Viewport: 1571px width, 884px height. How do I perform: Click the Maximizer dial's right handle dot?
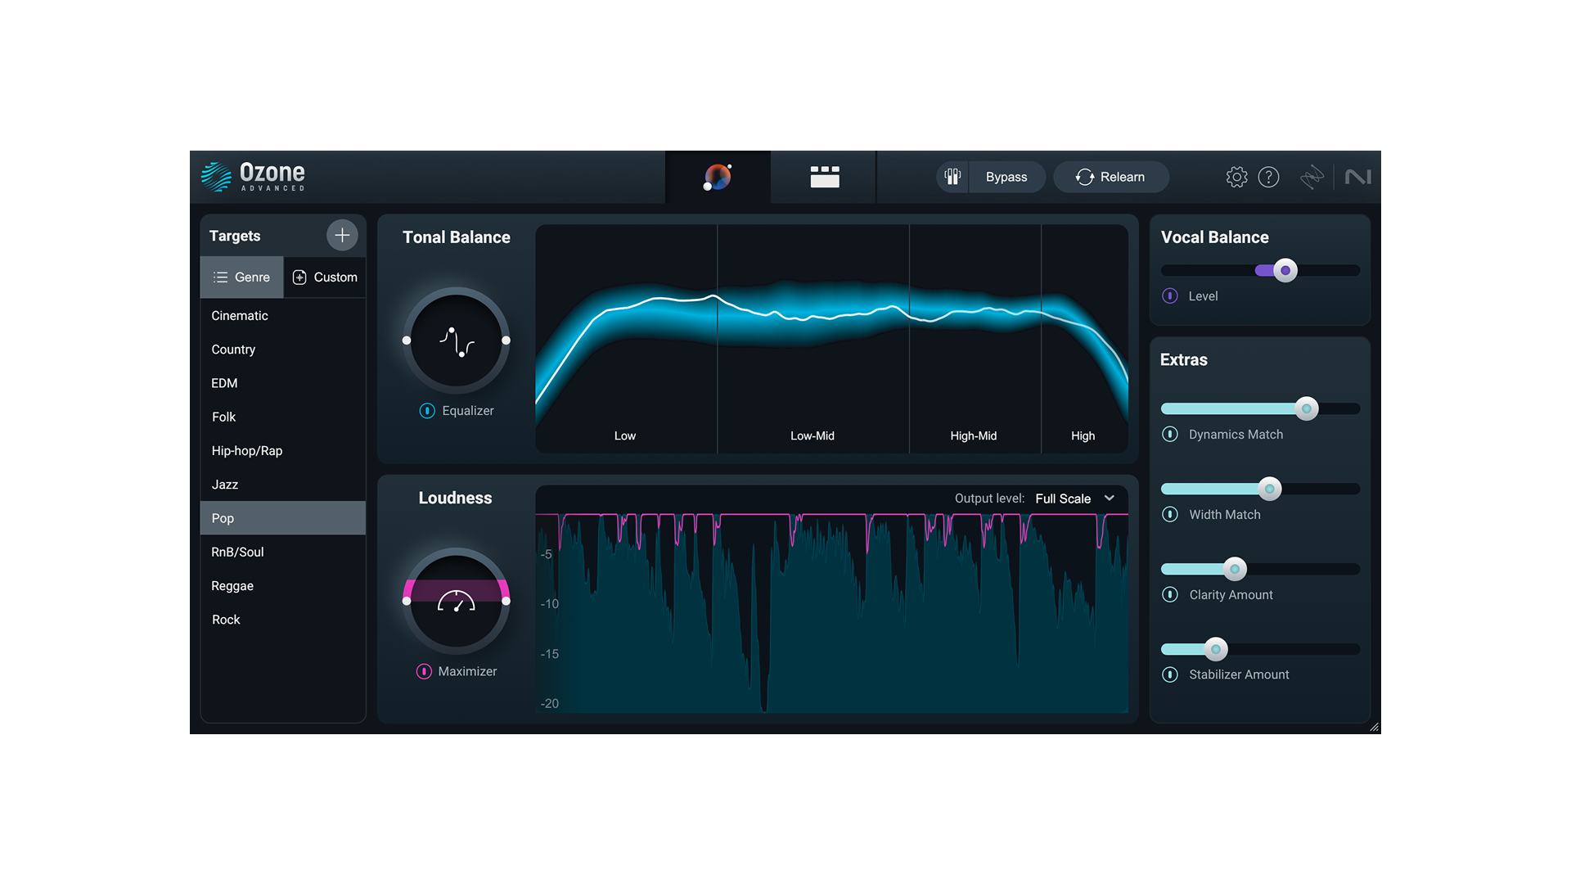[x=506, y=602]
